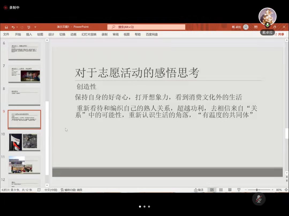Start Slide Show from status bar icon
The height and width of the screenshot is (216, 289).
click(239, 190)
